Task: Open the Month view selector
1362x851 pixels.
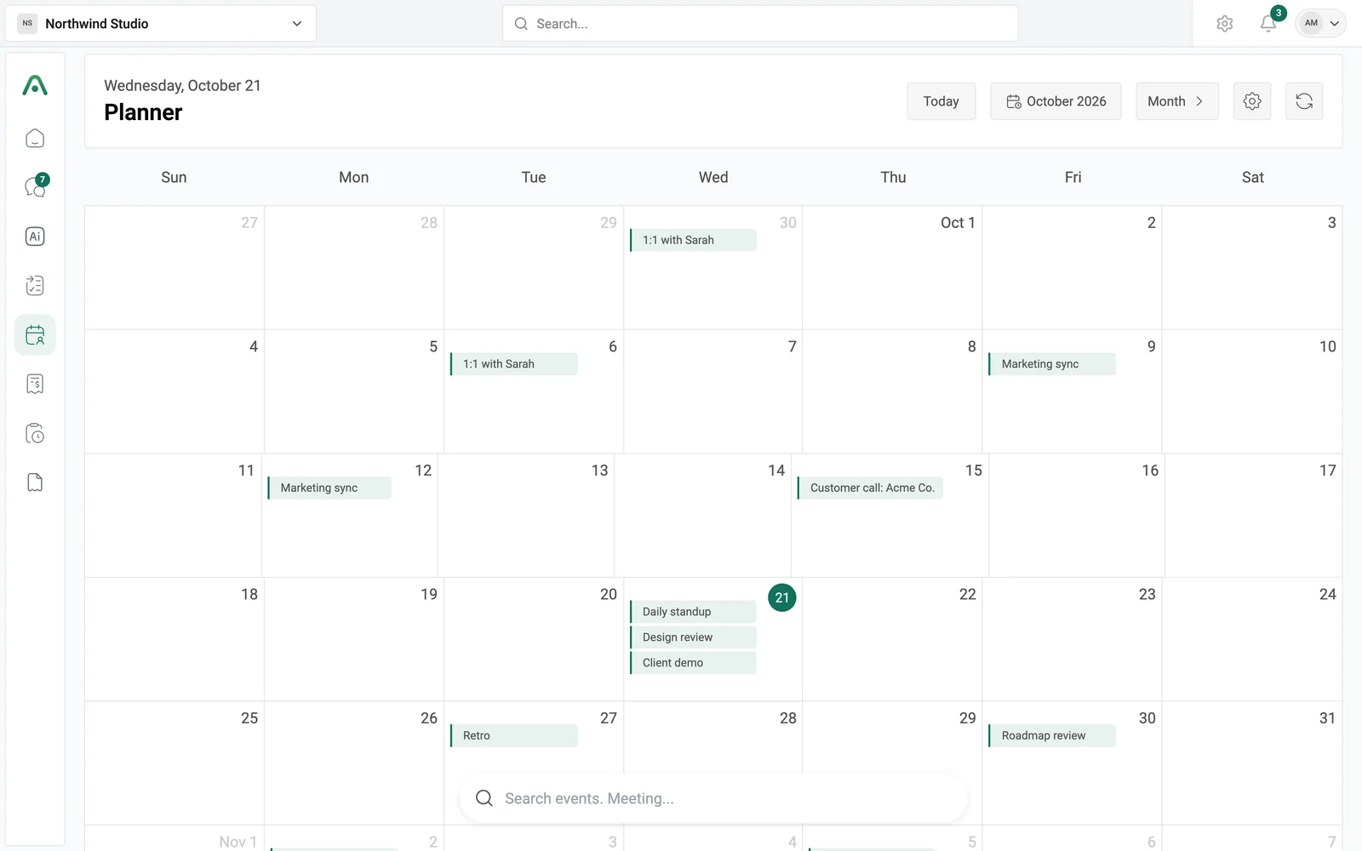Action: click(x=1177, y=101)
